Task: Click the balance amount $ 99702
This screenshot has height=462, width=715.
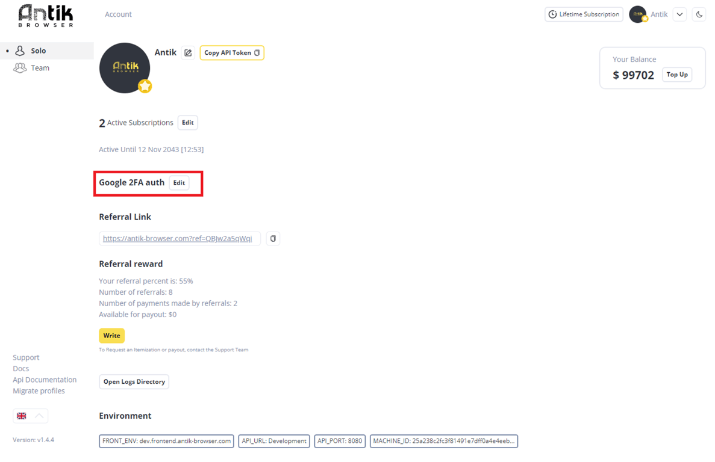Action: click(x=633, y=75)
